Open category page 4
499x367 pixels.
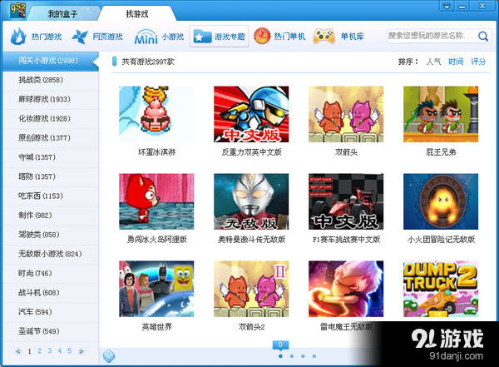(x=60, y=351)
